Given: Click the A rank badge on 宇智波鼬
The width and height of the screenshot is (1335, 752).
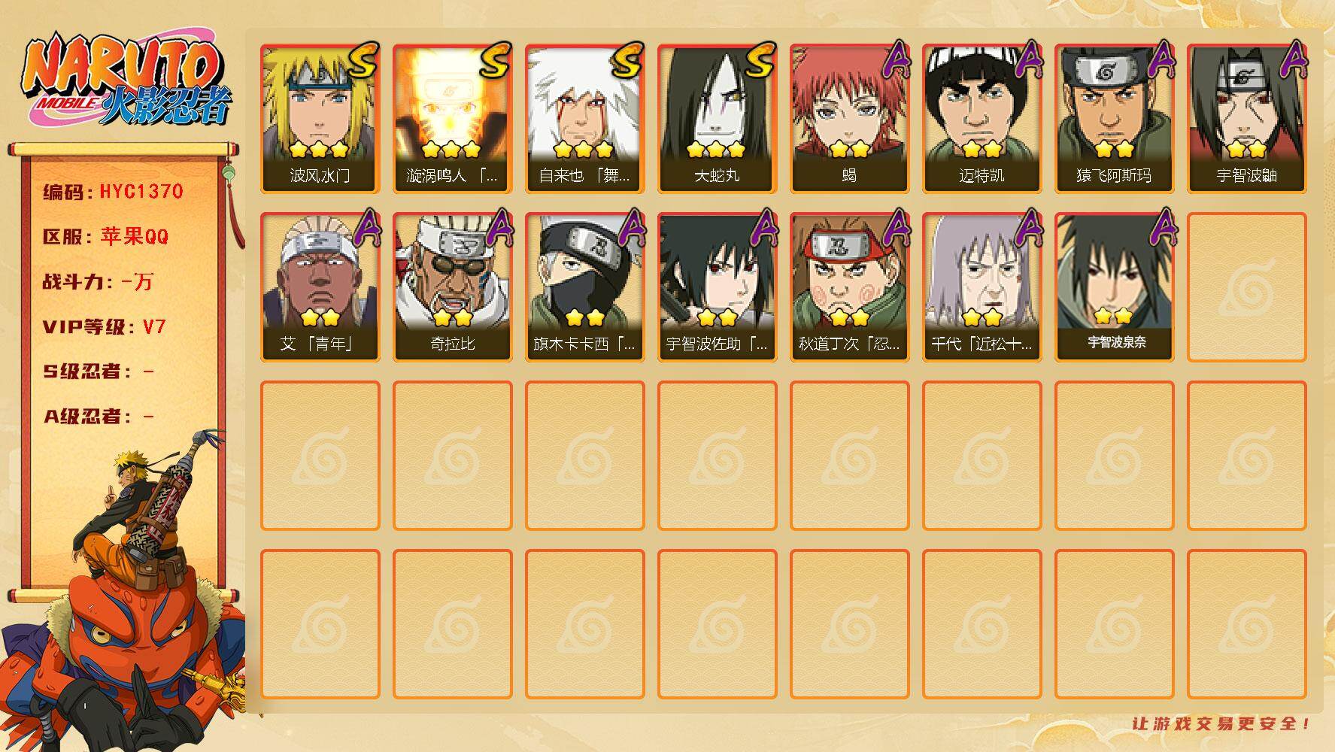Looking at the screenshot, I should click(x=1293, y=60).
